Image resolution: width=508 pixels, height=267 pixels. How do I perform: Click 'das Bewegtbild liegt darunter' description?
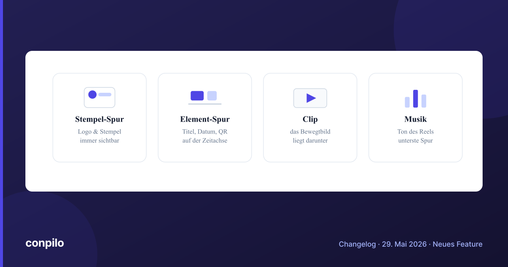310,136
